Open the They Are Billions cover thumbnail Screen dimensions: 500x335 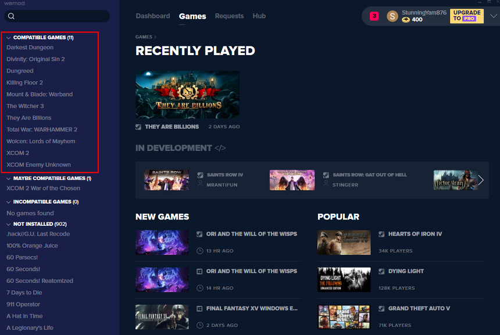click(x=187, y=95)
